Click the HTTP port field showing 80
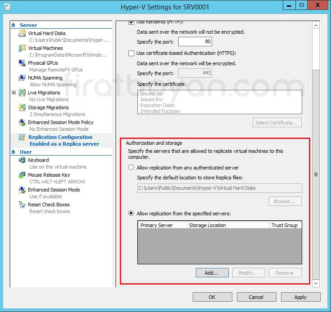Screen dimensions: 331x312 click(x=195, y=41)
